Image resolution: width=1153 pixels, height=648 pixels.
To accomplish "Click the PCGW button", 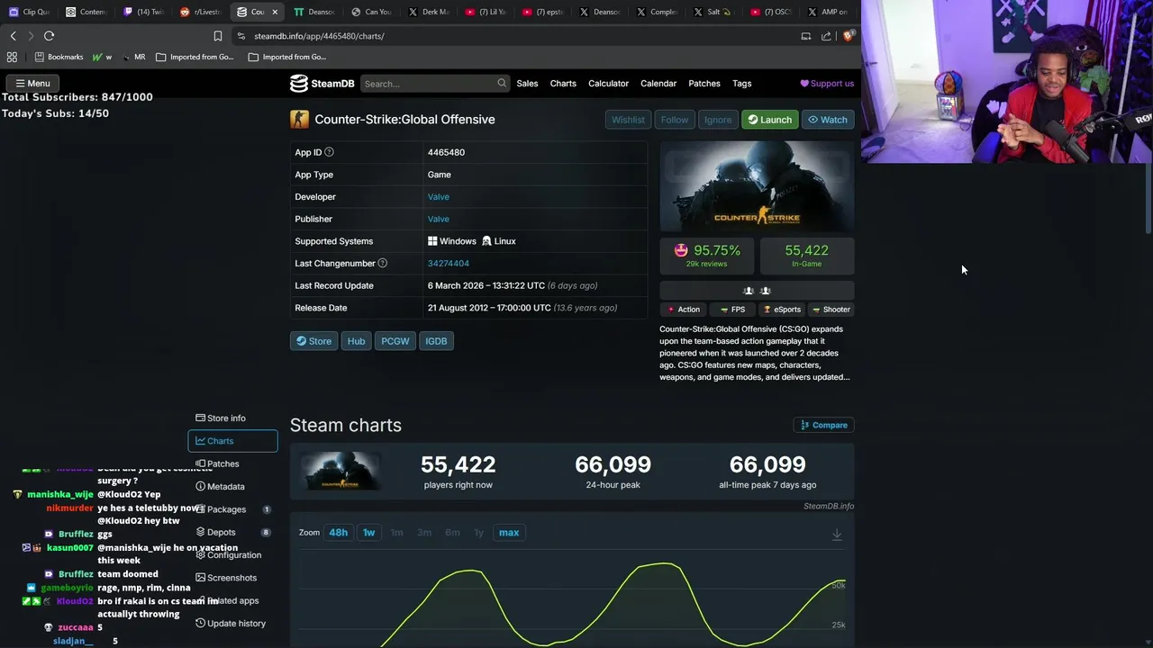I will pyautogui.click(x=395, y=341).
